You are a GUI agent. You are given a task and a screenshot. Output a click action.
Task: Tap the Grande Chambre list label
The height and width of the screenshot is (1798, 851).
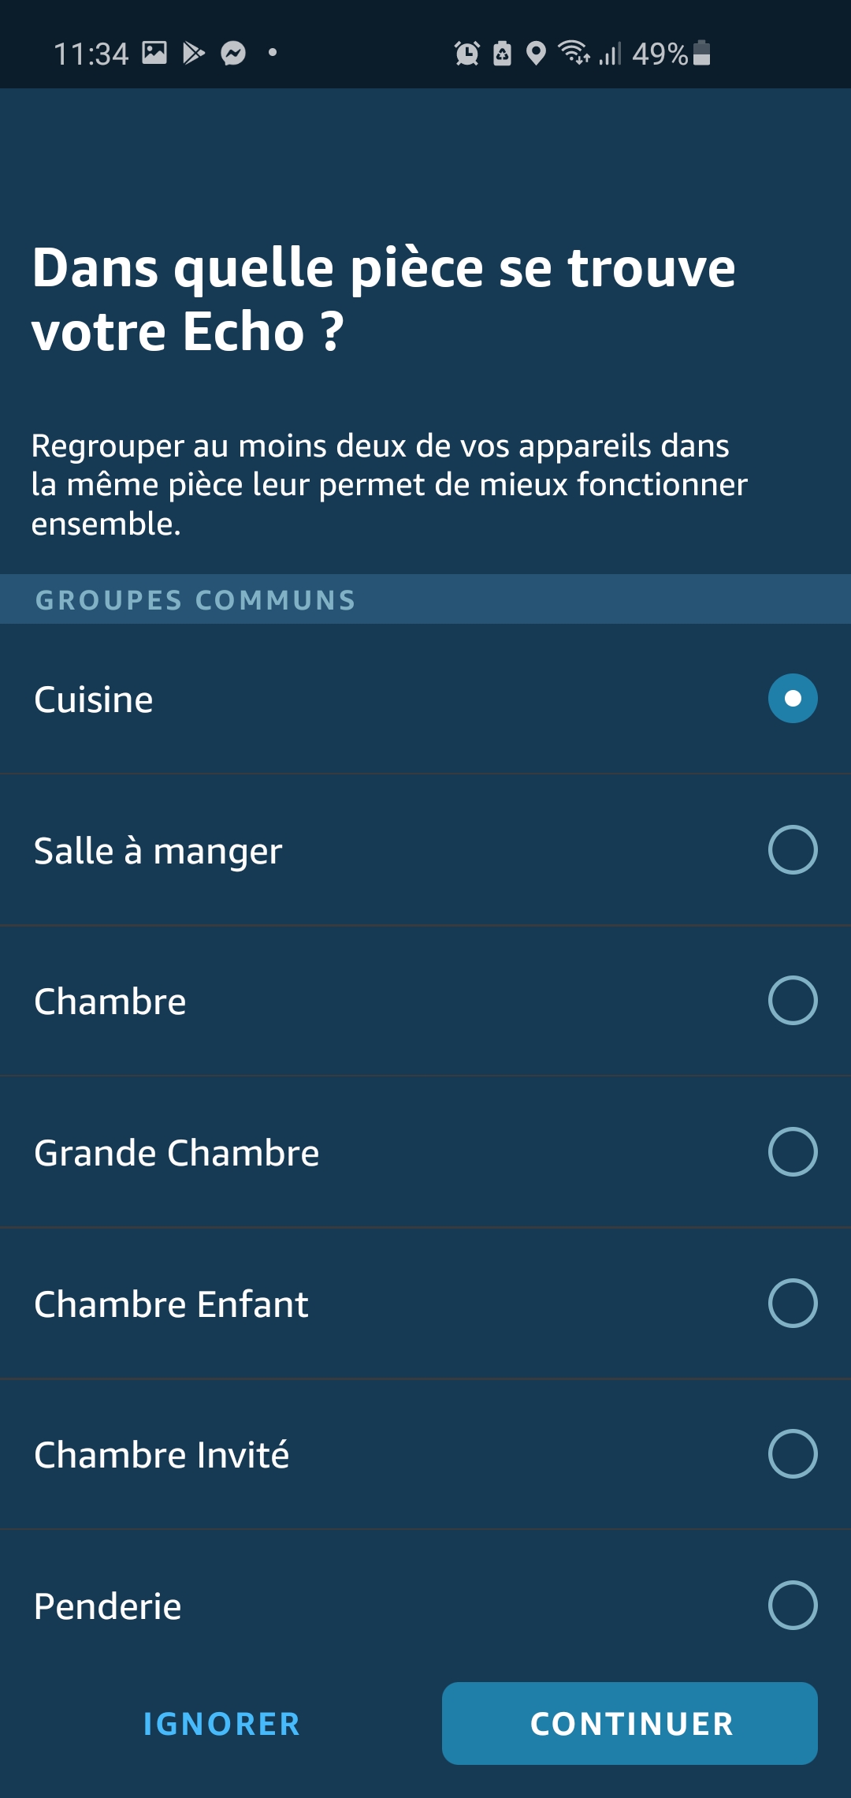tap(177, 1153)
